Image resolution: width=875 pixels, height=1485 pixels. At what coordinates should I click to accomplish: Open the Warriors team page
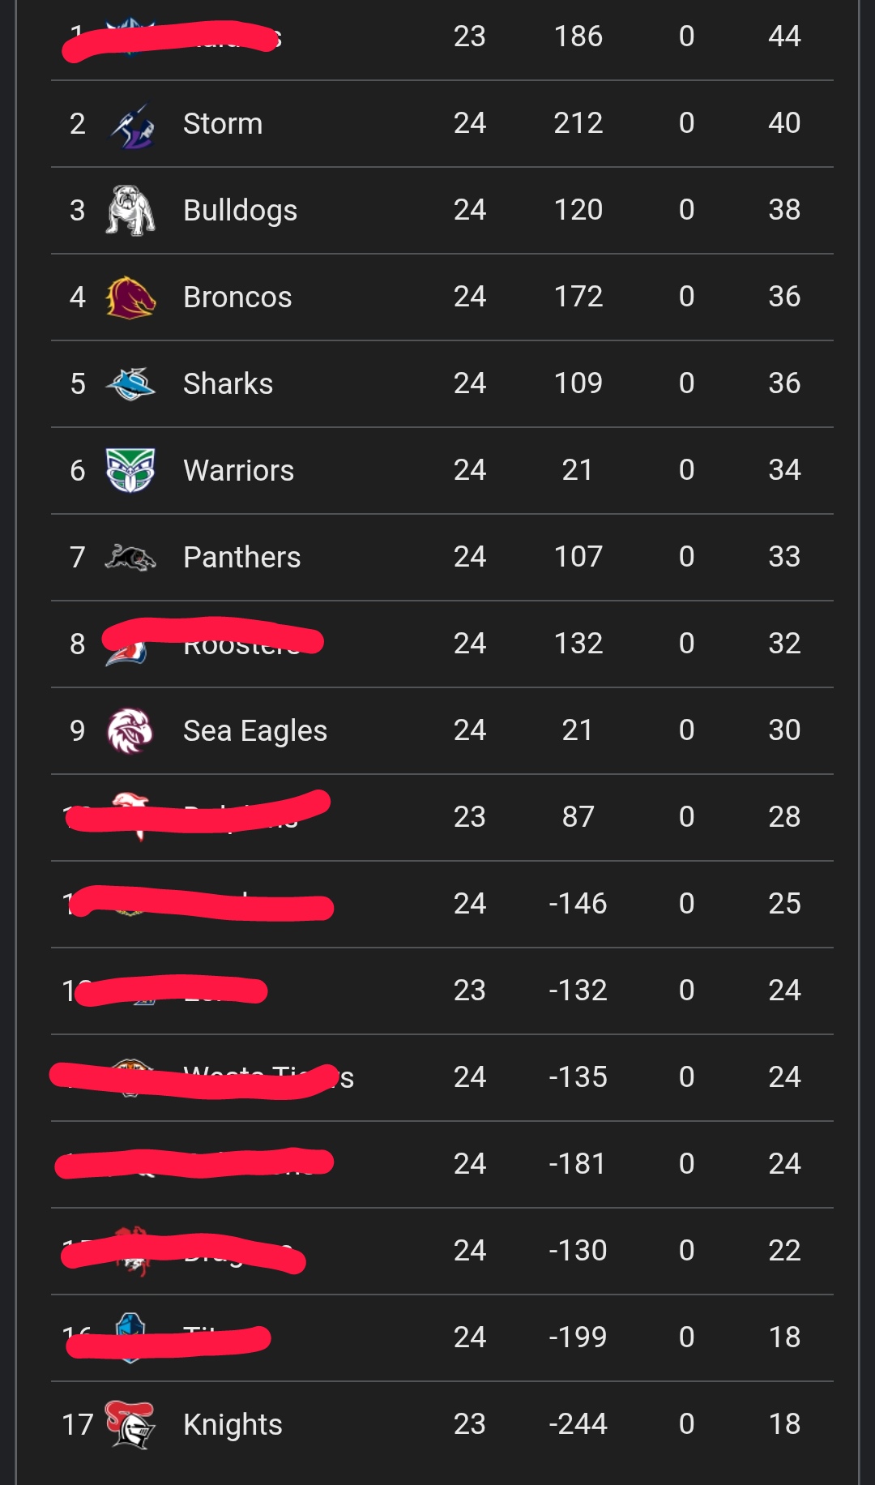pyautogui.click(x=238, y=471)
